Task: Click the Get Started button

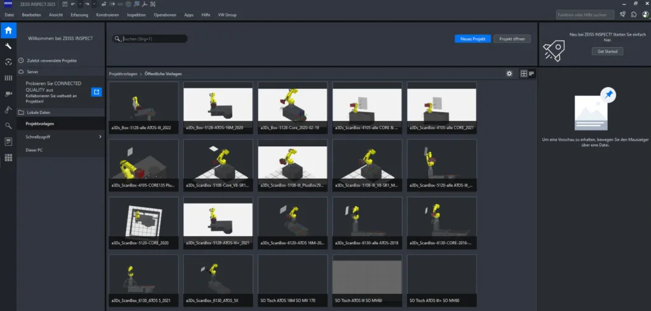Action: tap(607, 52)
